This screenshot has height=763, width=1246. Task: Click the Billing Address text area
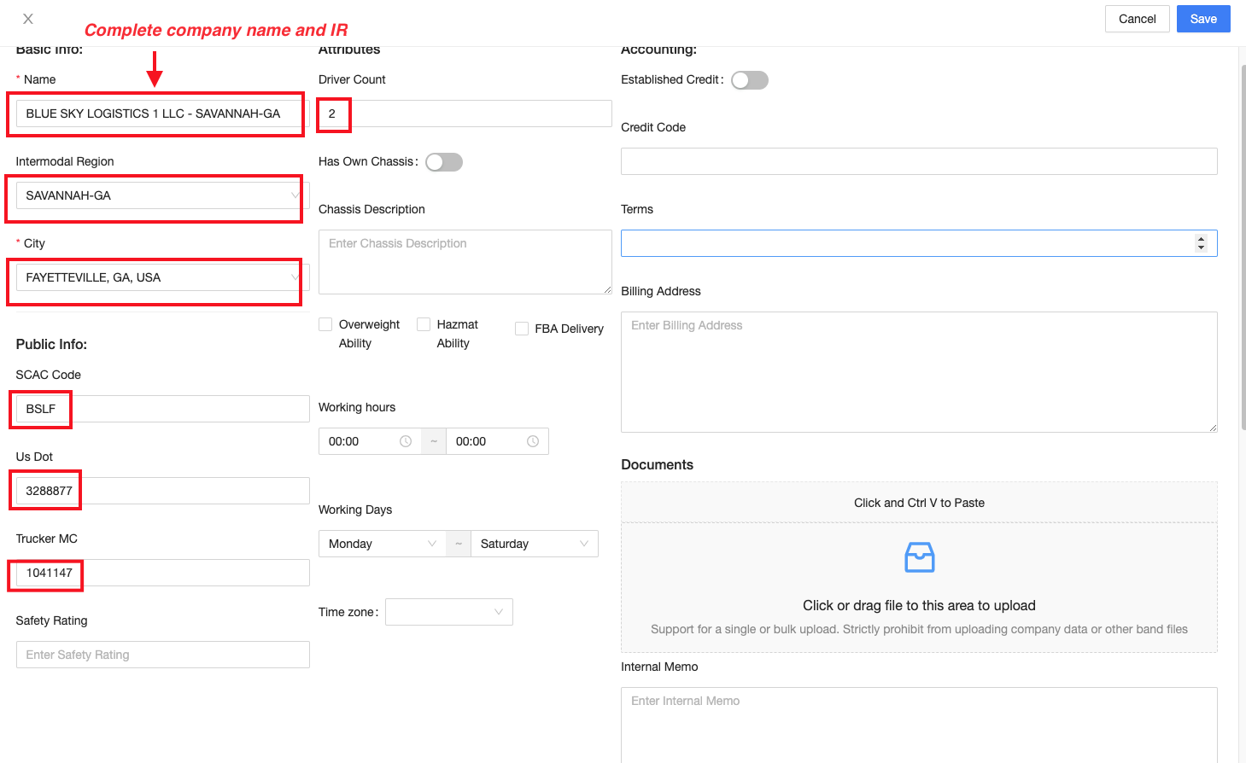tap(918, 371)
